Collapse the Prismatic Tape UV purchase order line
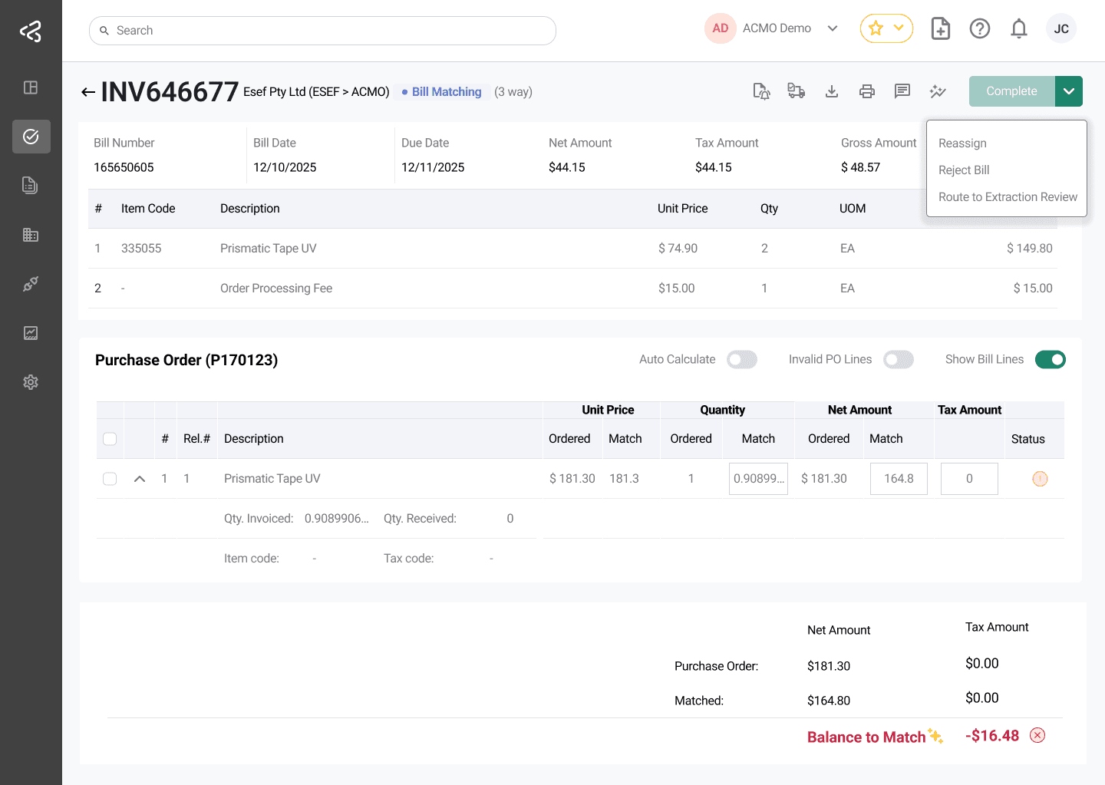 pyautogui.click(x=140, y=478)
